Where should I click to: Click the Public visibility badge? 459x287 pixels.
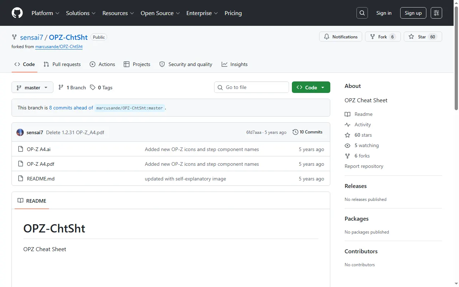[99, 37]
